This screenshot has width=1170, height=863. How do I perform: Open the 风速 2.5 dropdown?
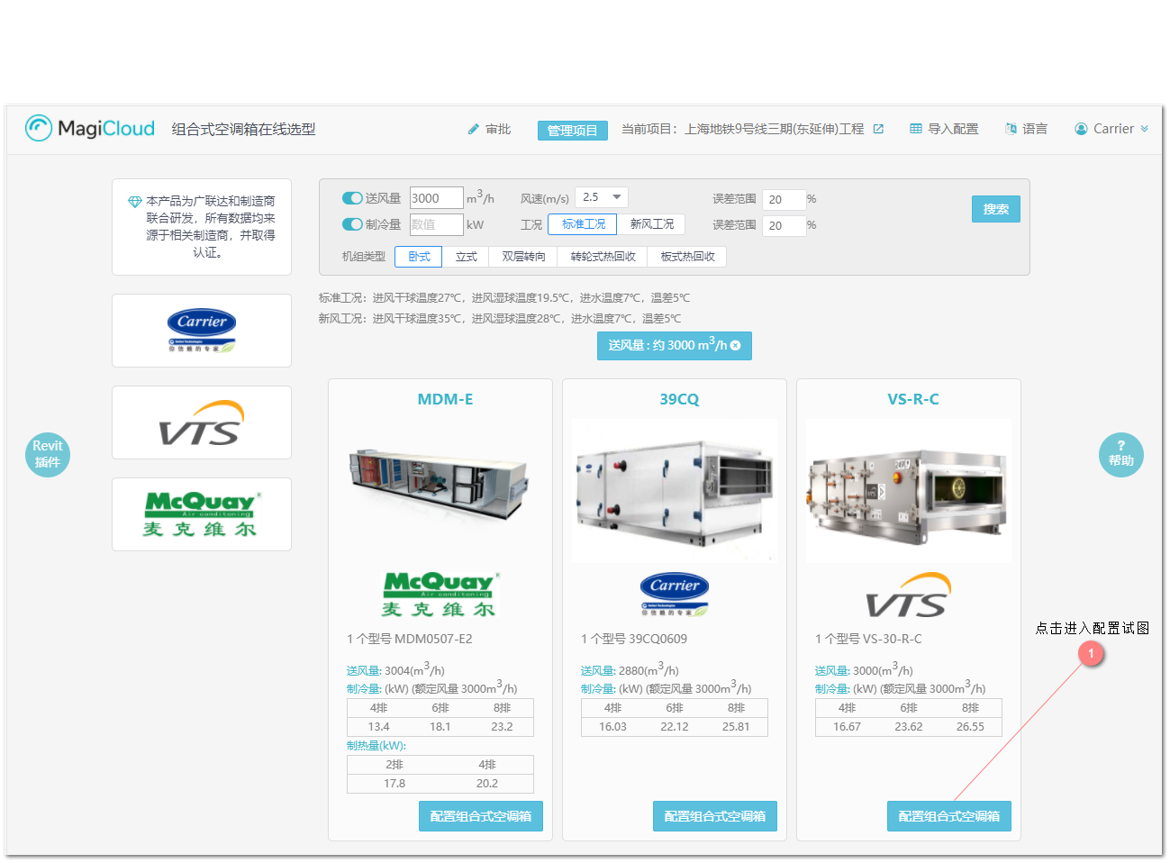pos(602,197)
